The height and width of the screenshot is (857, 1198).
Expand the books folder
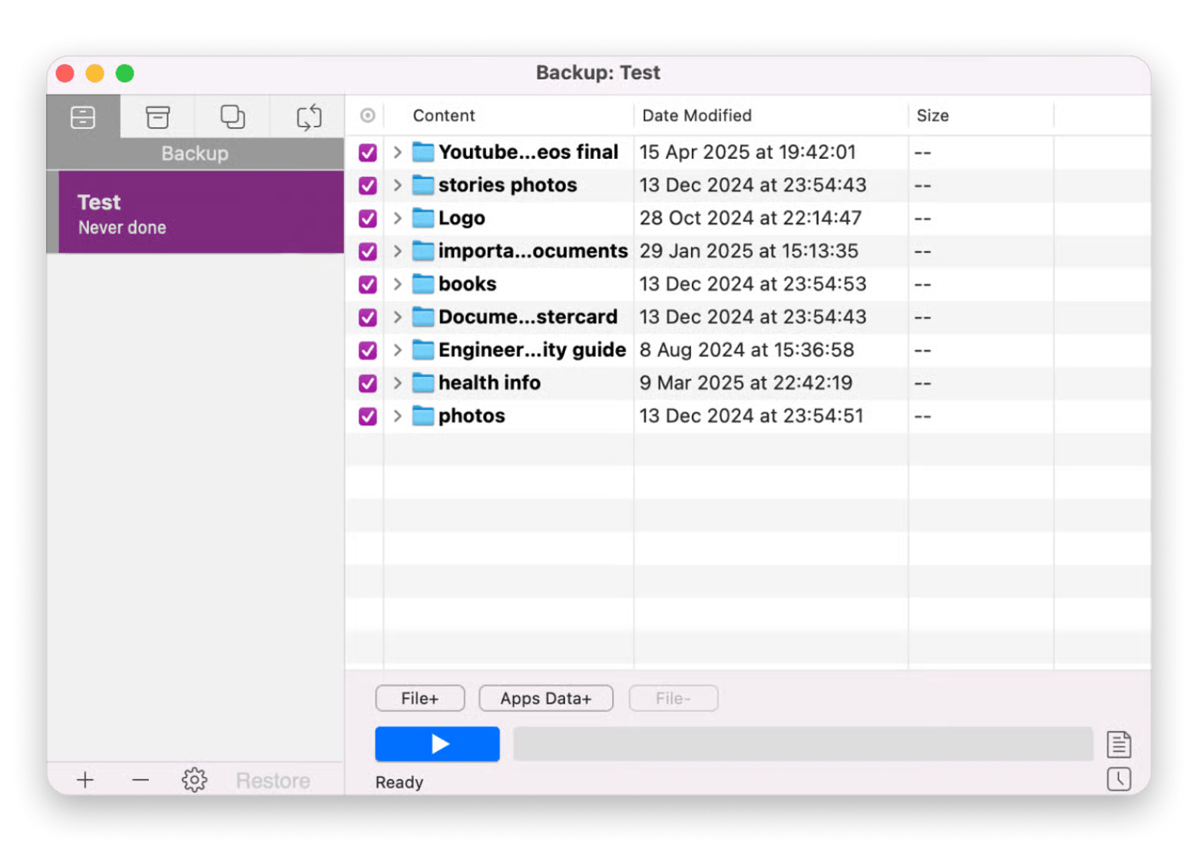(397, 284)
